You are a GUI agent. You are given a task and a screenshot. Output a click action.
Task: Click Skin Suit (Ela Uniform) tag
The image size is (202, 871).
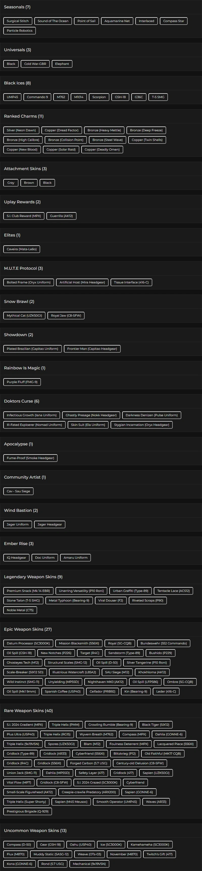point(88,425)
